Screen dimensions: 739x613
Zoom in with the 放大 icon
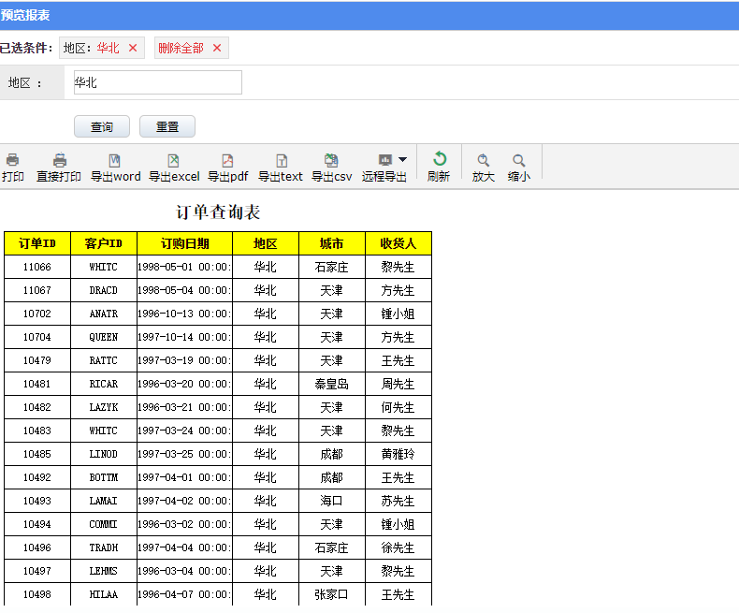(x=483, y=160)
